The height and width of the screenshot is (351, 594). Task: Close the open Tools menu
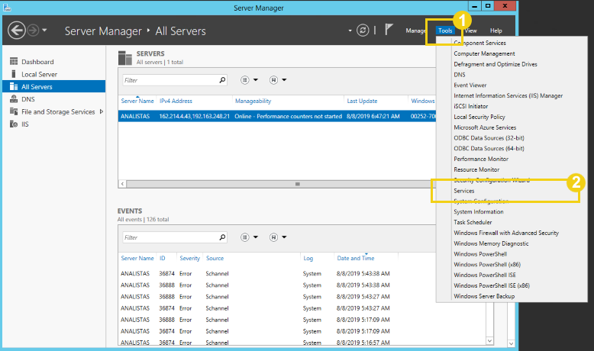[x=445, y=31]
